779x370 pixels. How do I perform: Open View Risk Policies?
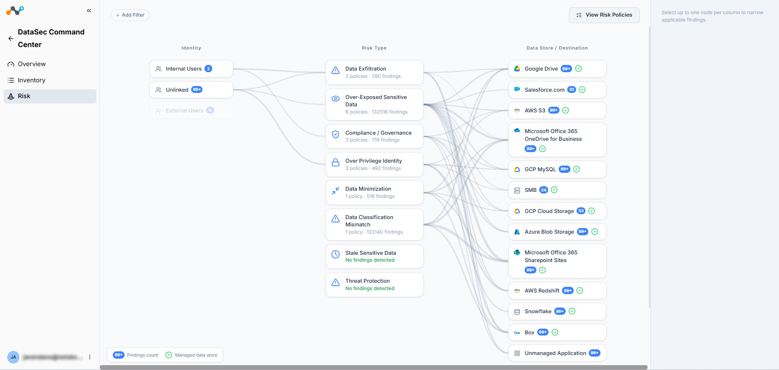(604, 15)
